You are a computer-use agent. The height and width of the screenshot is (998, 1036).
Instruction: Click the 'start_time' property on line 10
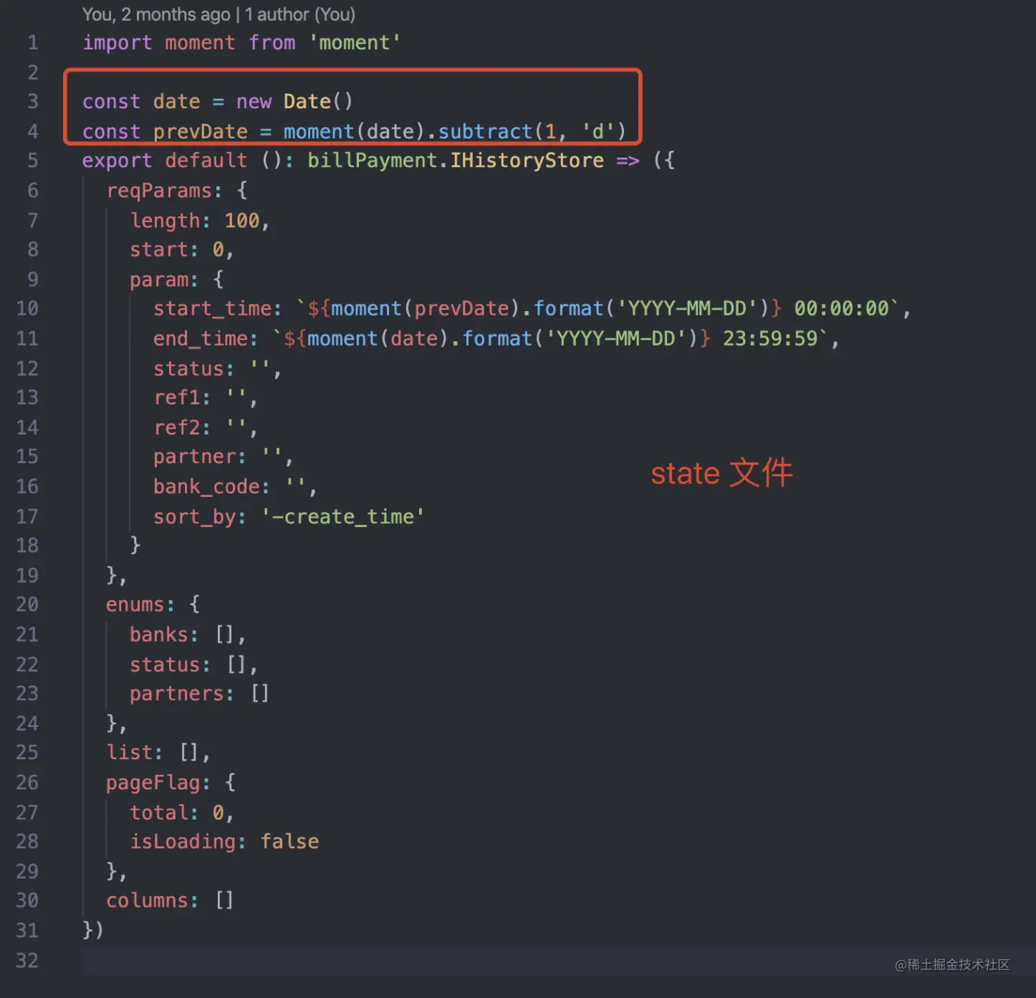213,309
